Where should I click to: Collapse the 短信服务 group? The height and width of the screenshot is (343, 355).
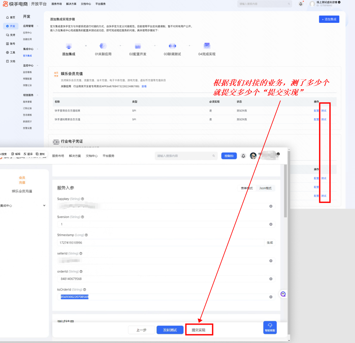click(x=37, y=95)
